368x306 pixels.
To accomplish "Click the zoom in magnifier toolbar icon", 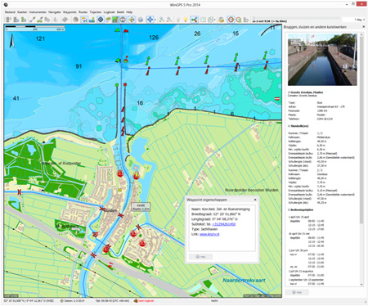I will coord(162,20).
